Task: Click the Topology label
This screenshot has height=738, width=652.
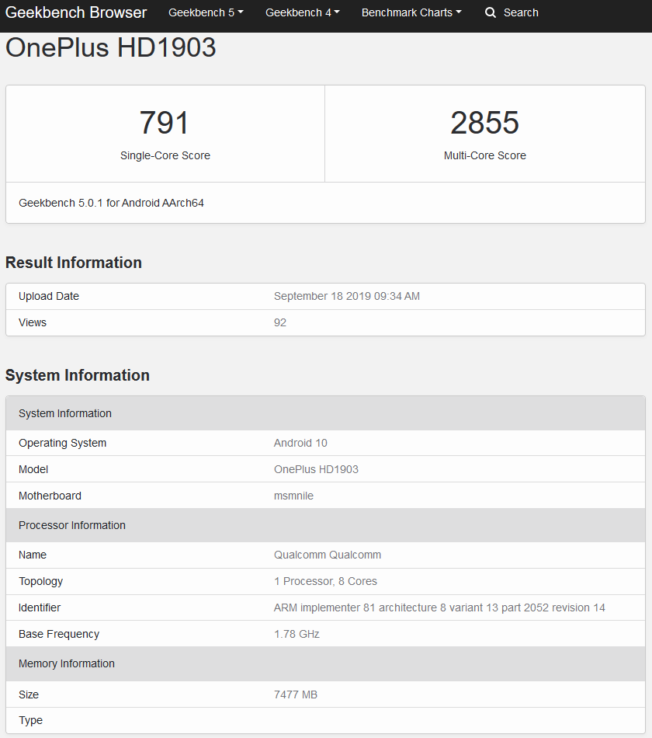Action: point(40,581)
